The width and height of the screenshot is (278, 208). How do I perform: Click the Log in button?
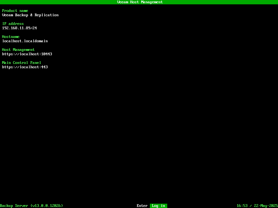pyautogui.click(x=158, y=206)
